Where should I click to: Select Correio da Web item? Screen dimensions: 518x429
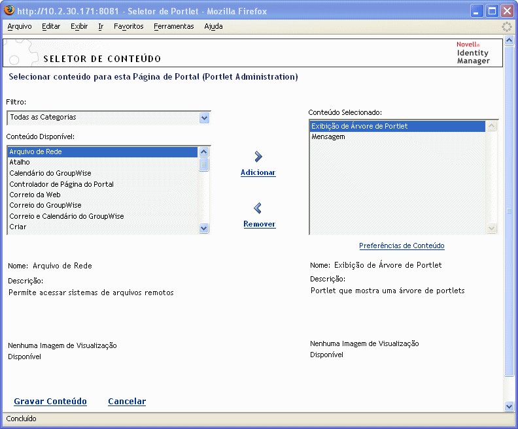pos(103,195)
